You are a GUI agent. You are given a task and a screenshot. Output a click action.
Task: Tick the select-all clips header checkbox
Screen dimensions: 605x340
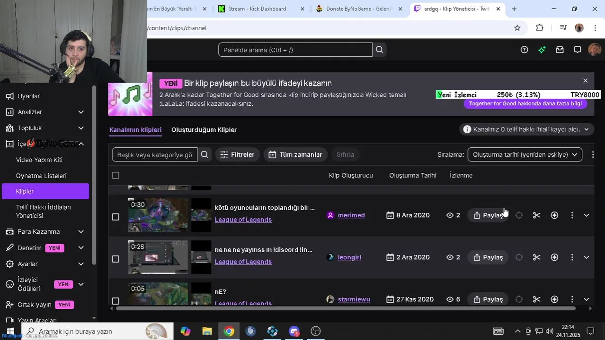click(x=116, y=175)
